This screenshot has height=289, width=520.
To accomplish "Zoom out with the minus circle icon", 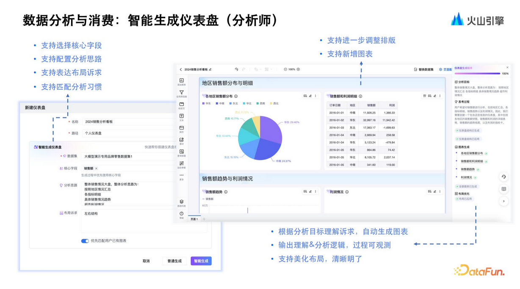I will tap(285, 69).
